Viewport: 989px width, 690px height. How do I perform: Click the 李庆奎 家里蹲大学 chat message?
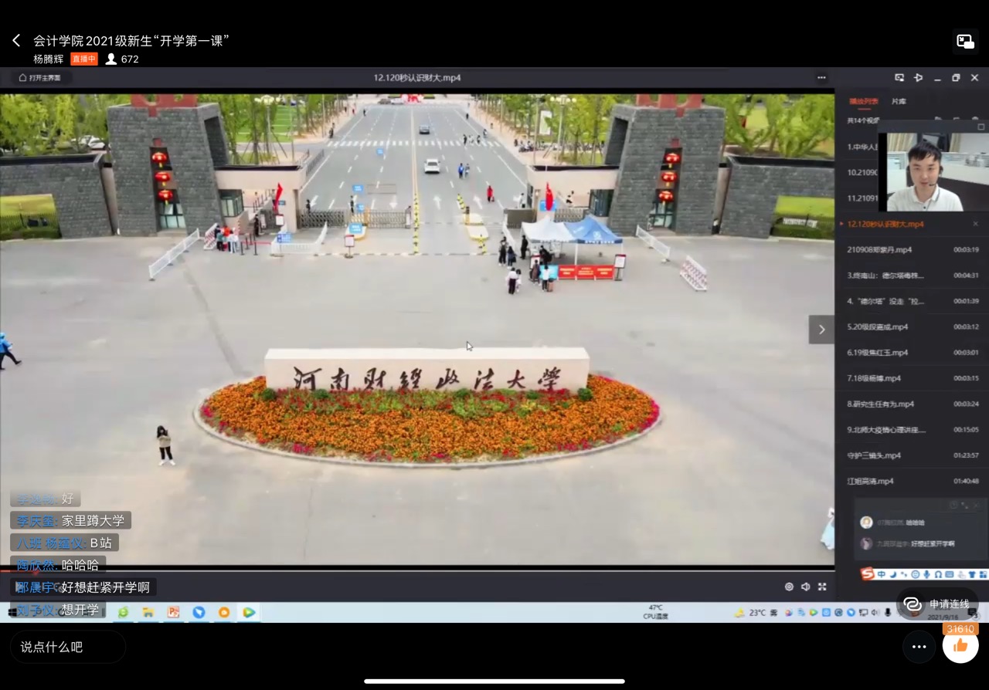tap(70, 521)
